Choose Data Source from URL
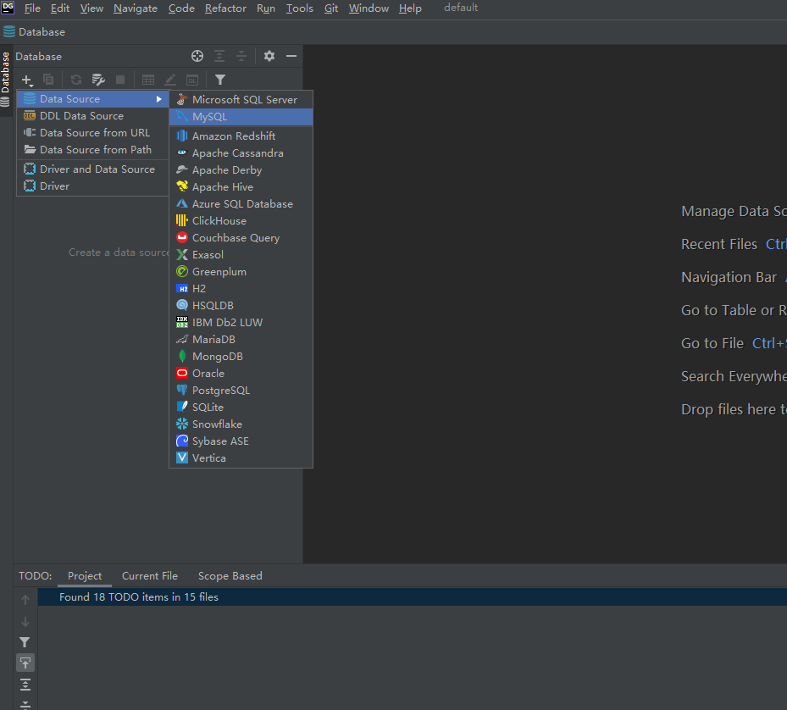This screenshot has width=787, height=710. click(93, 133)
